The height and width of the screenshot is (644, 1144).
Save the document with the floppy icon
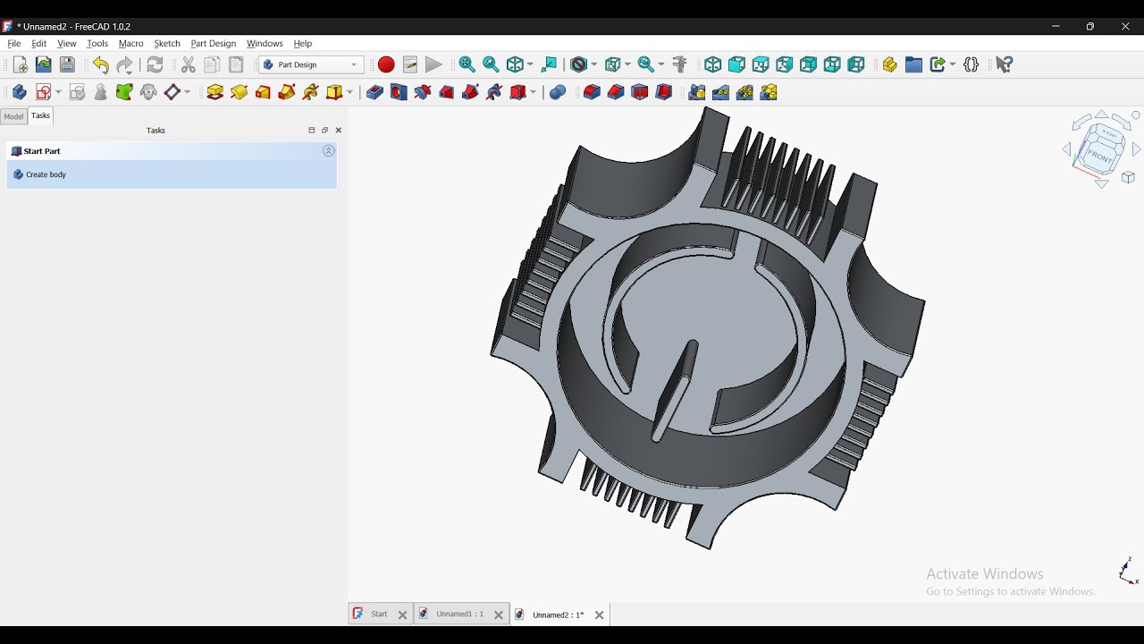[67, 65]
